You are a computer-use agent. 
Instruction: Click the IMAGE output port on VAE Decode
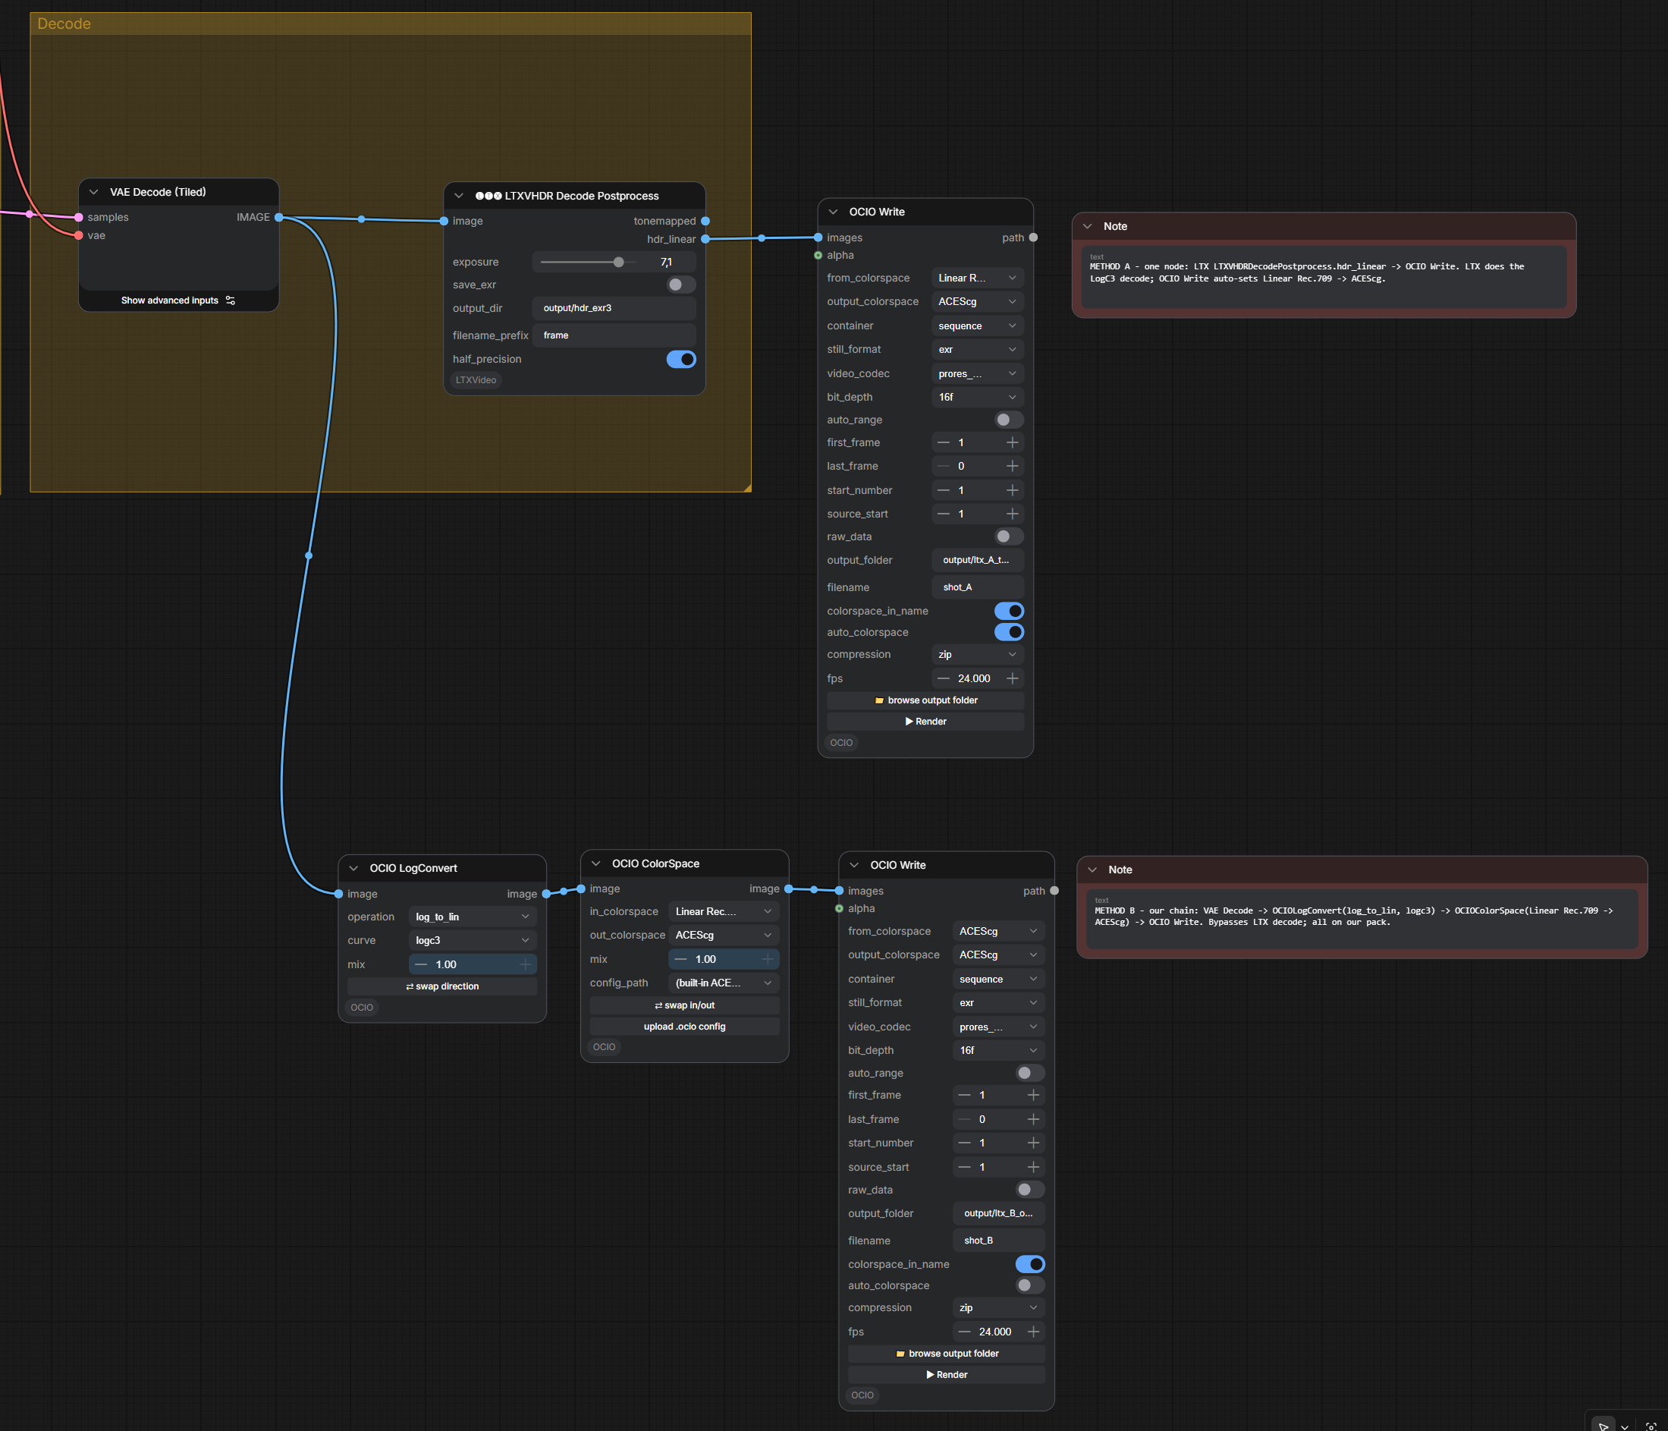pyautogui.click(x=278, y=218)
